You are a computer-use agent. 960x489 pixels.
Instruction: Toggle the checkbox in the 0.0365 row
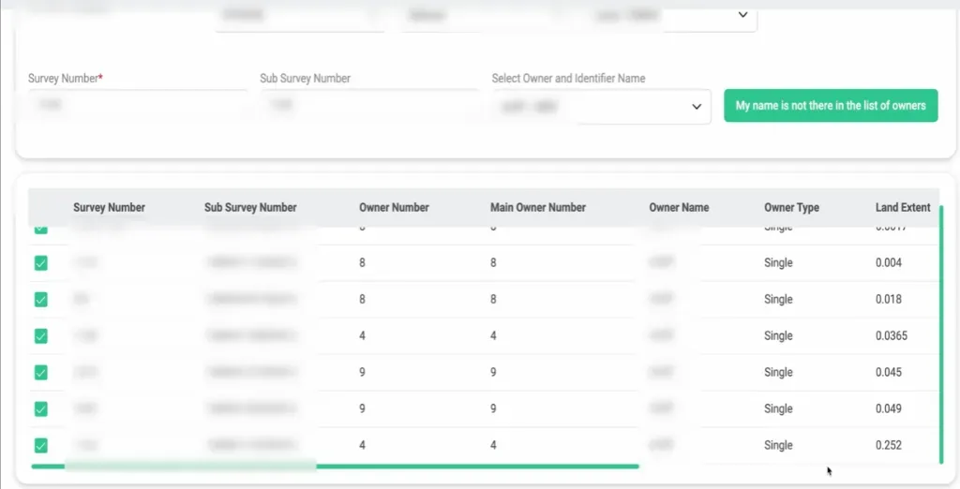[41, 336]
